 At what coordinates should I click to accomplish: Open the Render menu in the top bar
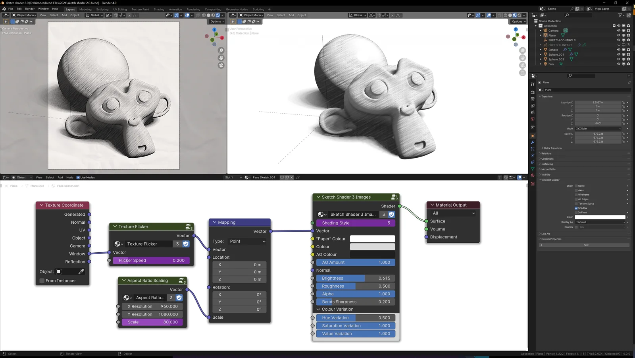point(30,9)
